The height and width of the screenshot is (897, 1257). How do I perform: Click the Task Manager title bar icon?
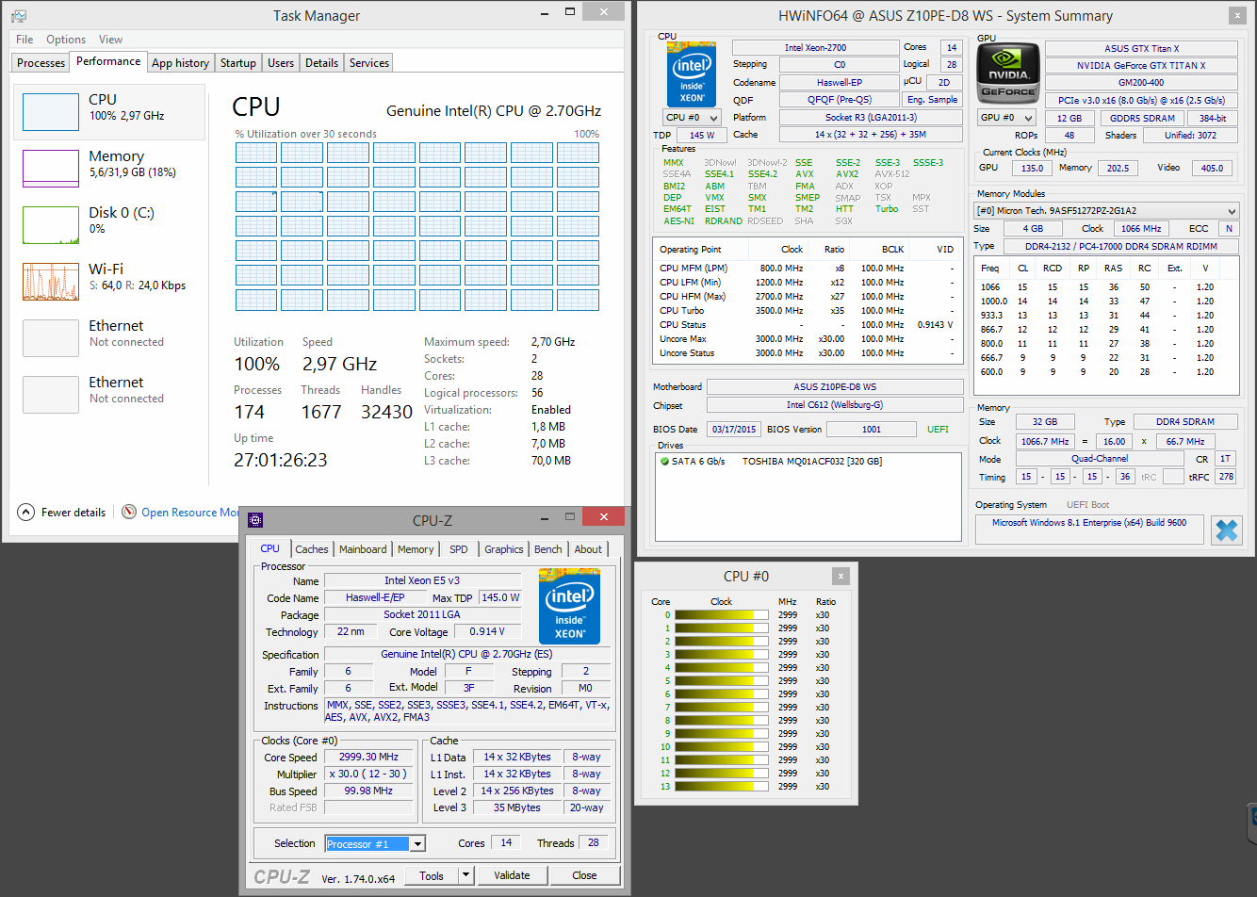point(18,16)
